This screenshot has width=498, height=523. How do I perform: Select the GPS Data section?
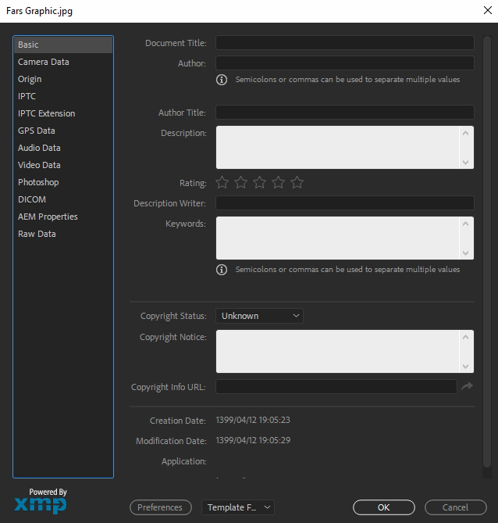[x=37, y=131]
